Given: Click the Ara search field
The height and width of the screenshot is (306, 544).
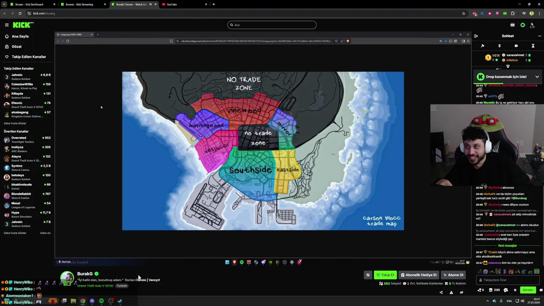Looking at the screenshot, I should point(272,25).
